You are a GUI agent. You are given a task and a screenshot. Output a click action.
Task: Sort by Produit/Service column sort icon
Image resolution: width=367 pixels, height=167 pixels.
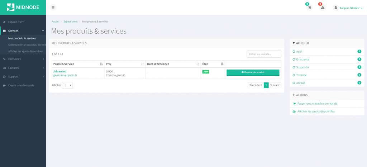(101, 64)
